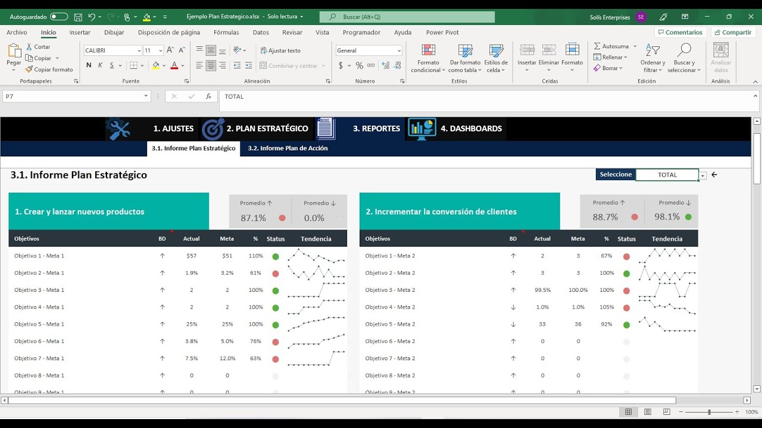Open Estilos de celda gallery
Image resolution: width=762 pixels, height=428 pixels.
[496, 58]
